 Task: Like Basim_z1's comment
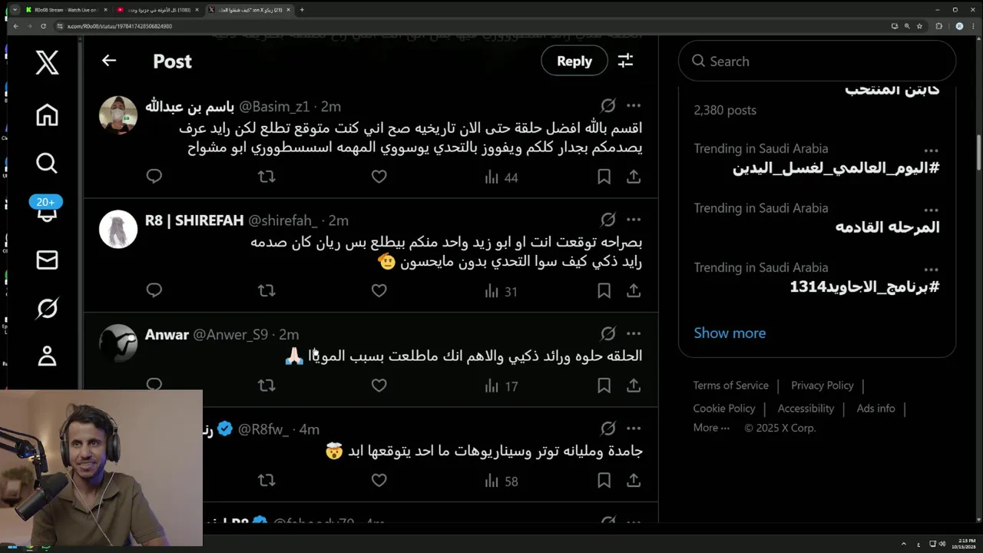pyautogui.click(x=379, y=177)
